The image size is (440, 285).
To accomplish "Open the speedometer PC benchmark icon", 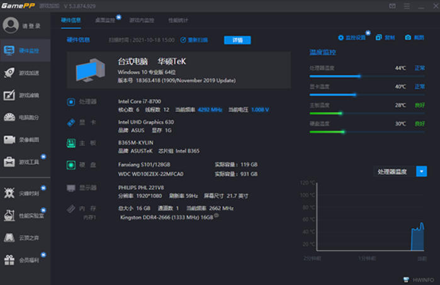I will point(9,117).
